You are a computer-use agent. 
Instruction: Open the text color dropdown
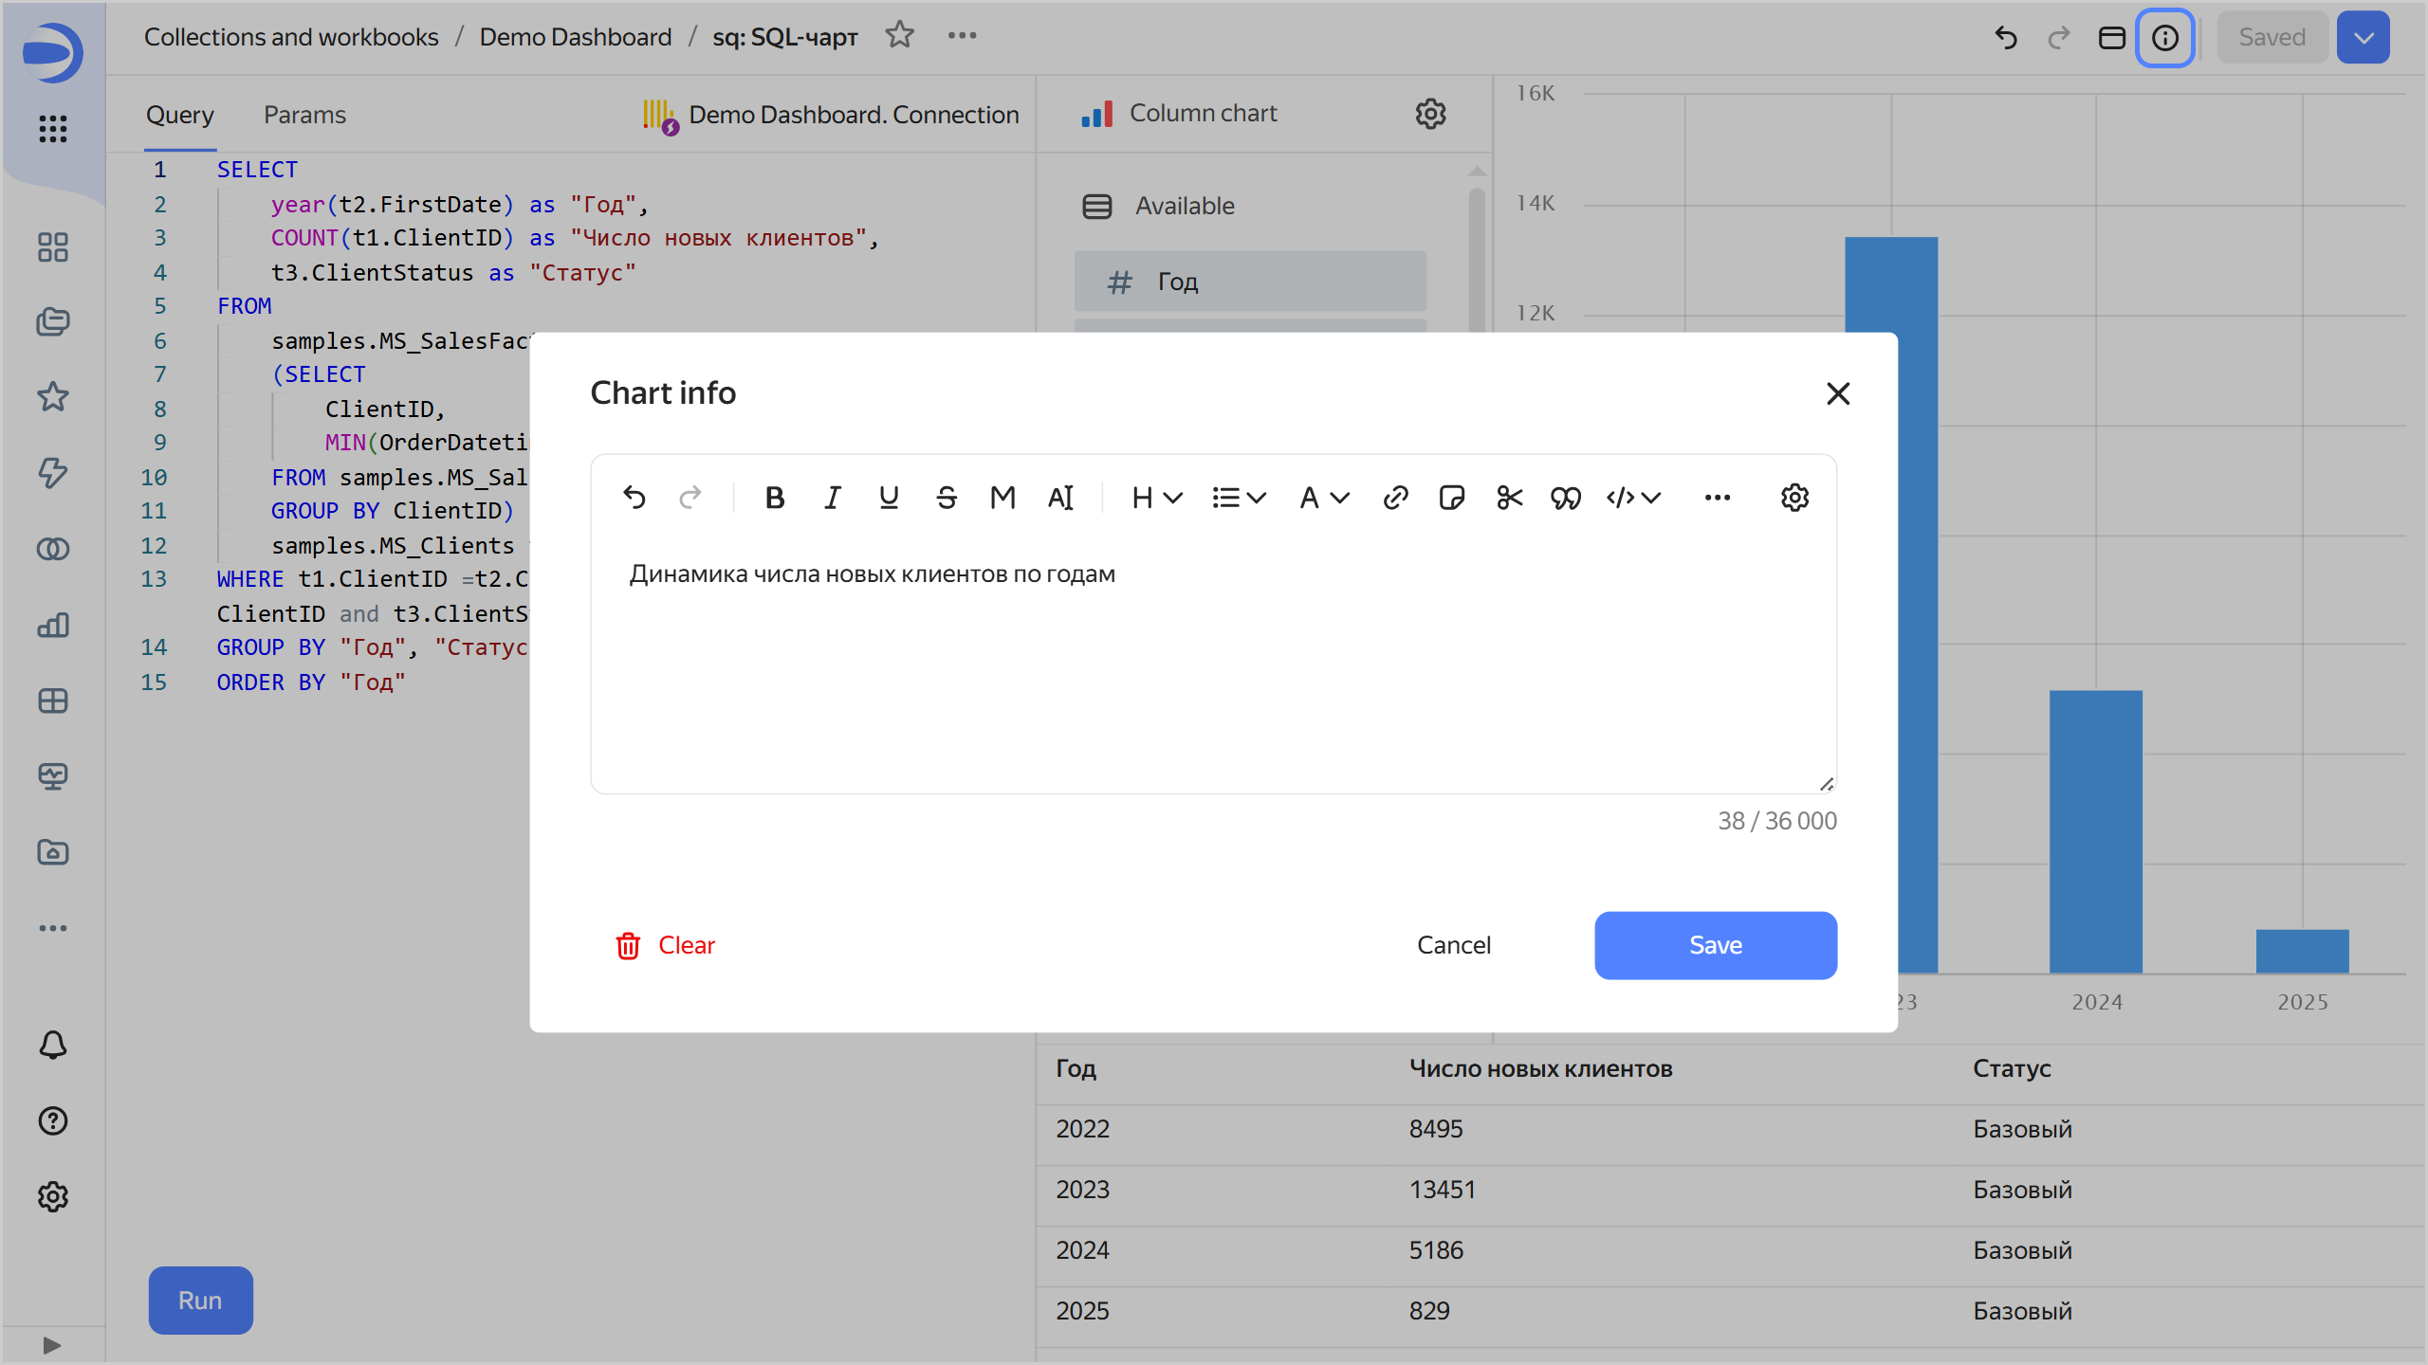click(1324, 498)
